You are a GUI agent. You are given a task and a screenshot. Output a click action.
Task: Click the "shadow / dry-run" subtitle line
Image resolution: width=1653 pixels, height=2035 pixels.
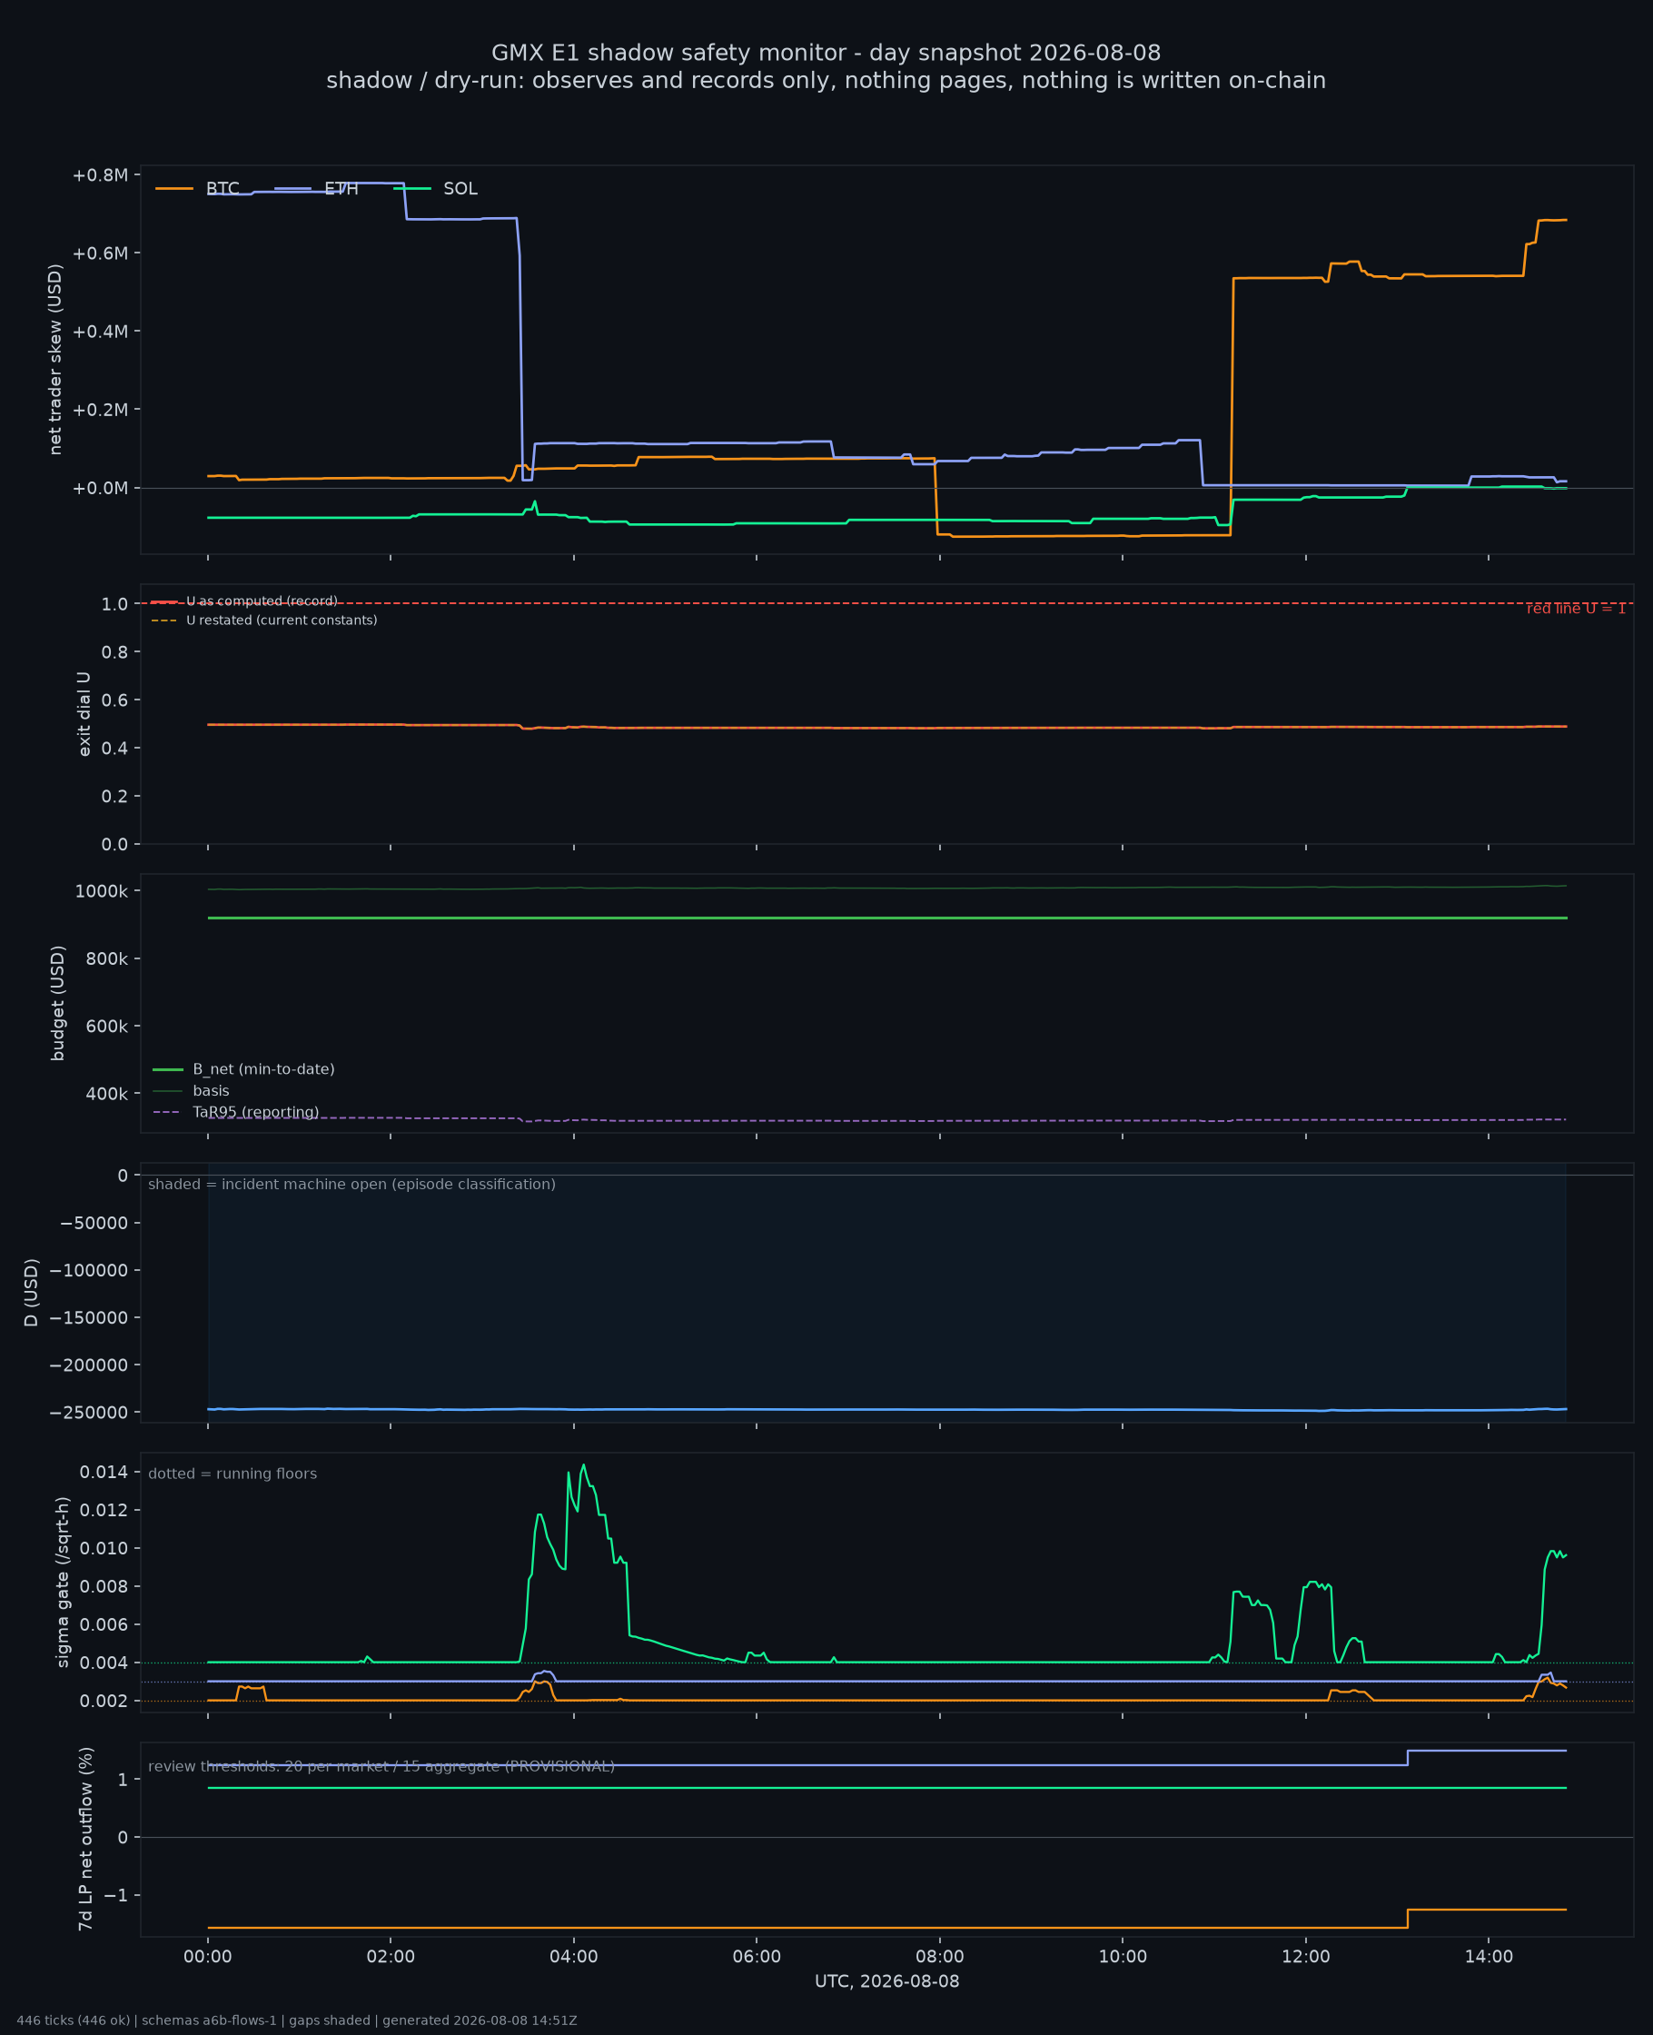(x=826, y=81)
